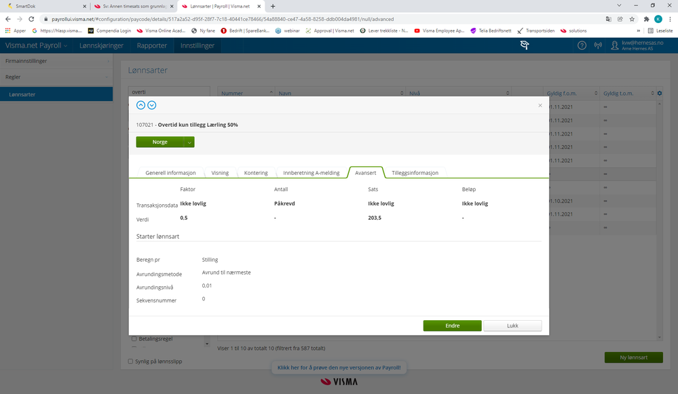
Task: Go to next pay code with down arrow
Action: coord(152,105)
